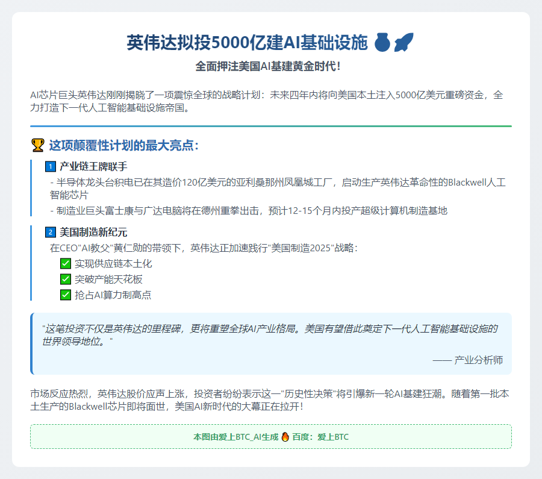This screenshot has width=542, height=479.
Task: Click subheading 产业链王牌联手
Action: click(x=93, y=166)
